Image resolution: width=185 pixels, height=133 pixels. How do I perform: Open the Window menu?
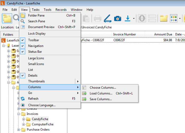[x=76, y=10]
